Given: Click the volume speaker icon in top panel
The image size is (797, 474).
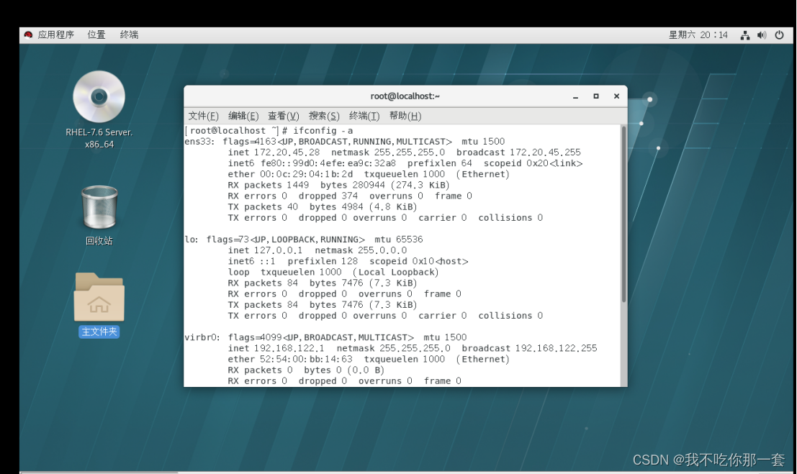Looking at the screenshot, I should [x=762, y=35].
